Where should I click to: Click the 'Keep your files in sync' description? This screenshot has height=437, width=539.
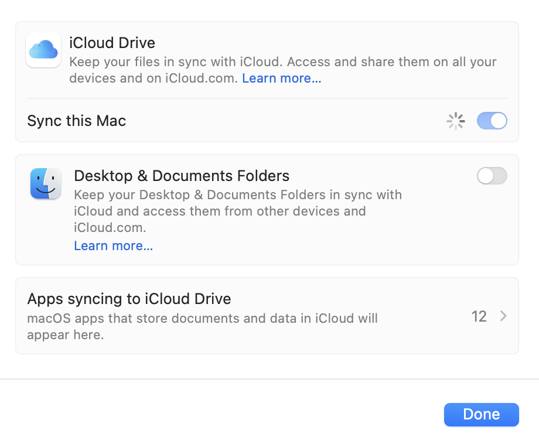point(282,62)
